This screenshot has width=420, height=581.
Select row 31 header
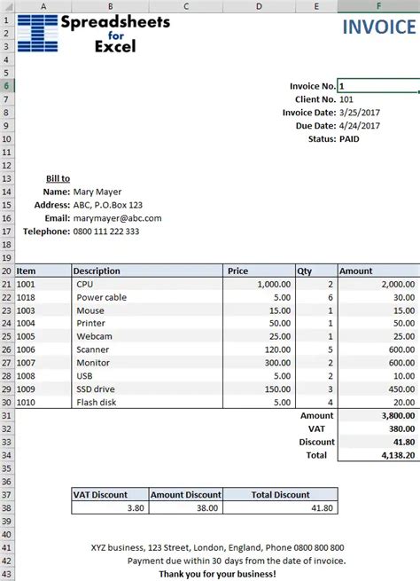coord(7,415)
